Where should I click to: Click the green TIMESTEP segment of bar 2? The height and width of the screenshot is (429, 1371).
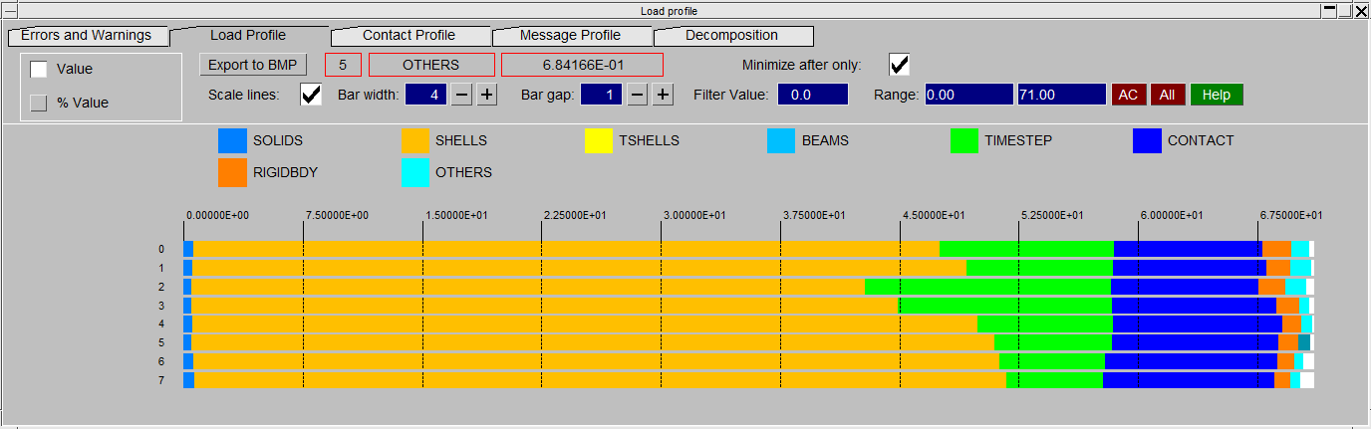tap(987, 287)
